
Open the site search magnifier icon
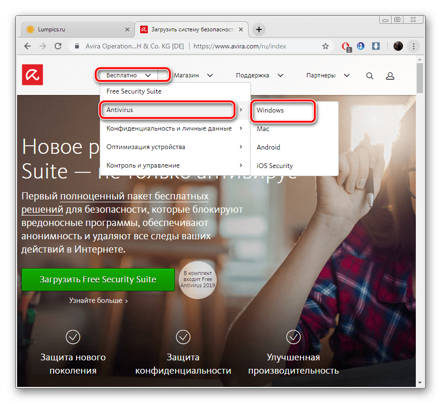[370, 75]
